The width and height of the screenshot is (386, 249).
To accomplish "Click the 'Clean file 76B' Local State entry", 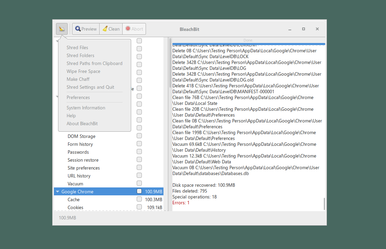I will 243,100.
